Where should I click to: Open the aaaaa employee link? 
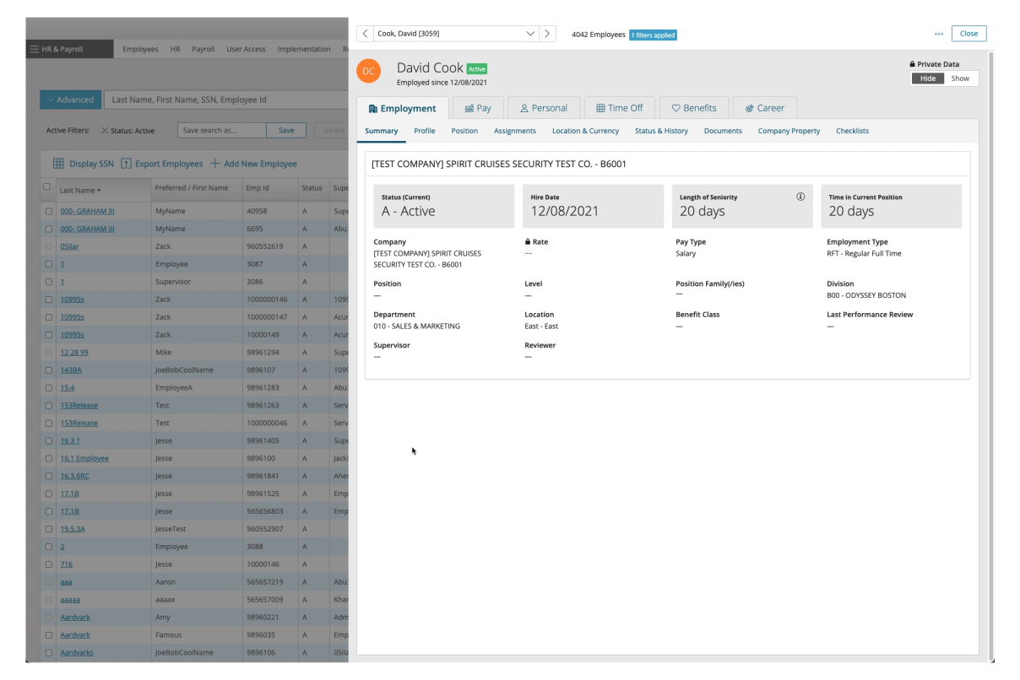[x=70, y=599]
